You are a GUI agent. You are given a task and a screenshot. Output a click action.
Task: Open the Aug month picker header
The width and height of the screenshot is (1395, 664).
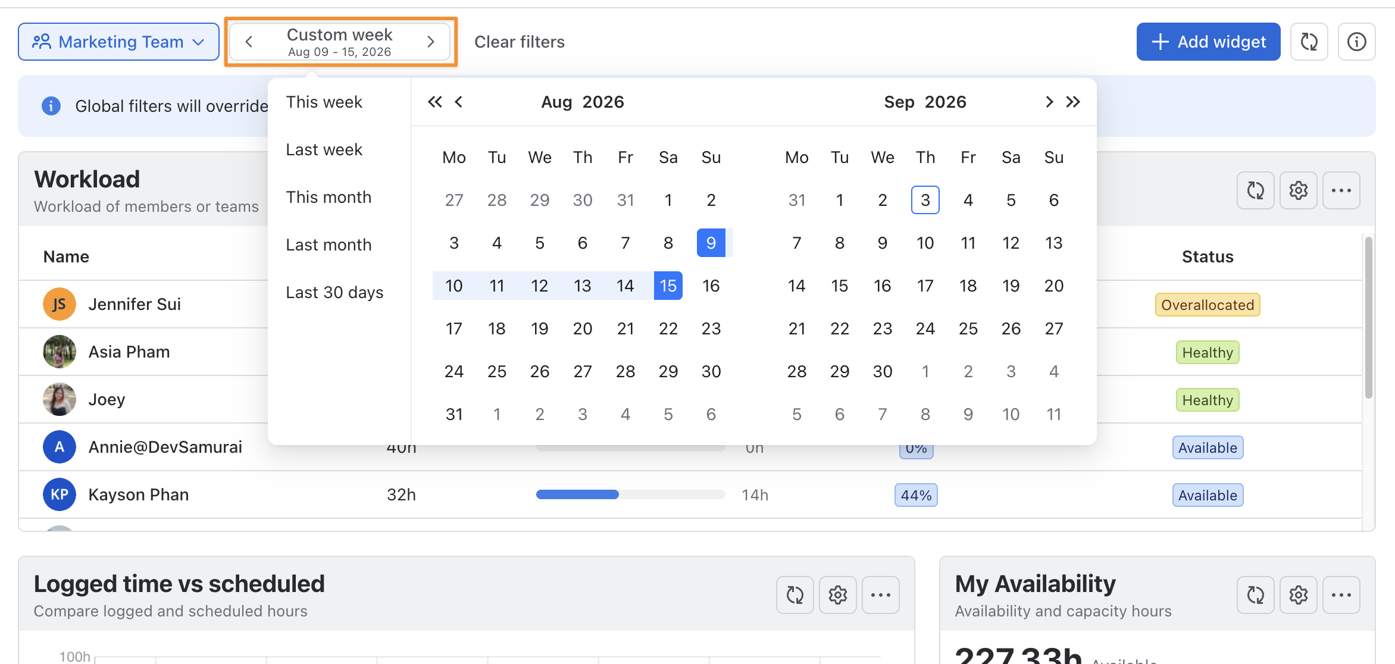pos(556,102)
